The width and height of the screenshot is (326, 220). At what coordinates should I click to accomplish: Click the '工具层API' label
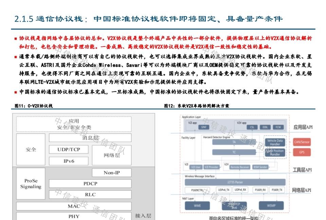click(302, 170)
